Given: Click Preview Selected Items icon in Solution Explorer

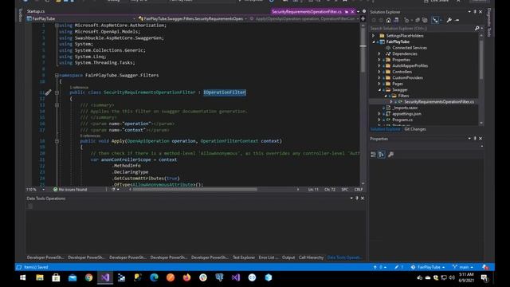Looking at the screenshot, I should [457, 20].
